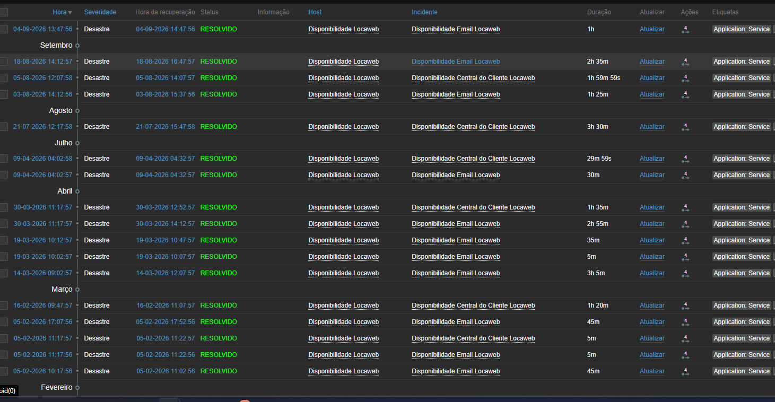Toggle the select-all checkbox in table header

tap(4, 12)
